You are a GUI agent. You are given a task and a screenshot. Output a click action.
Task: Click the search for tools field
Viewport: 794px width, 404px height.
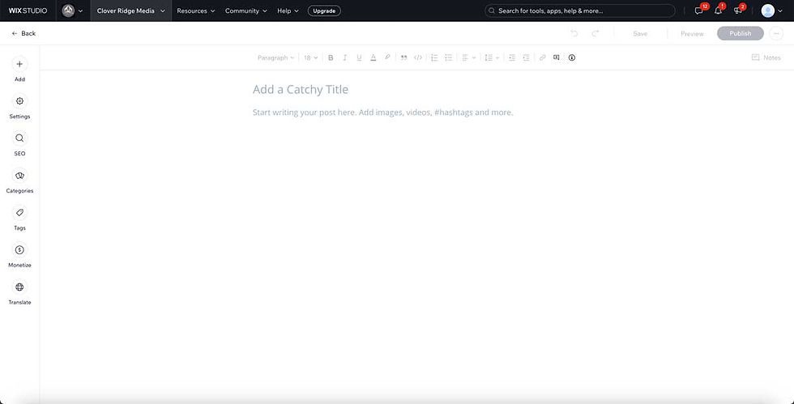click(580, 11)
